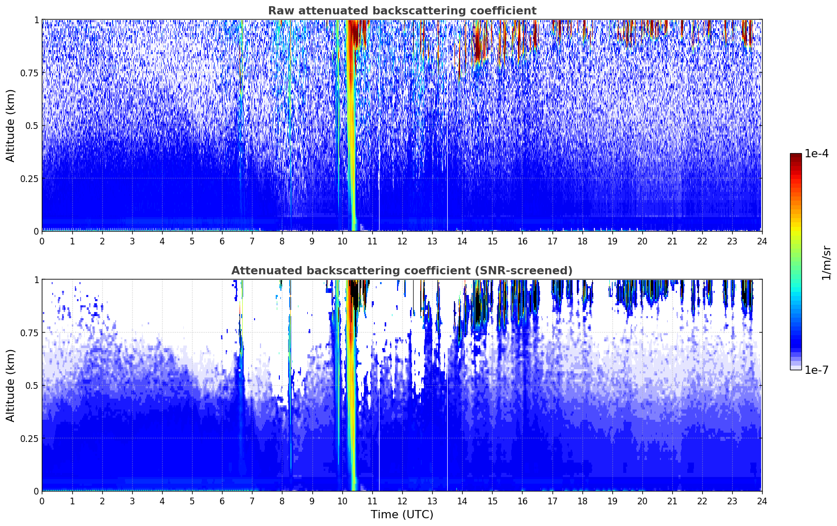Image resolution: width=837 pixels, height=526 pixels.
Task: Click time tick "18" under the raw plot
Action: point(582,241)
